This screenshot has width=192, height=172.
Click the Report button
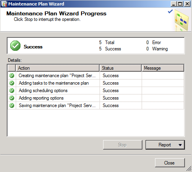(x=165, y=145)
